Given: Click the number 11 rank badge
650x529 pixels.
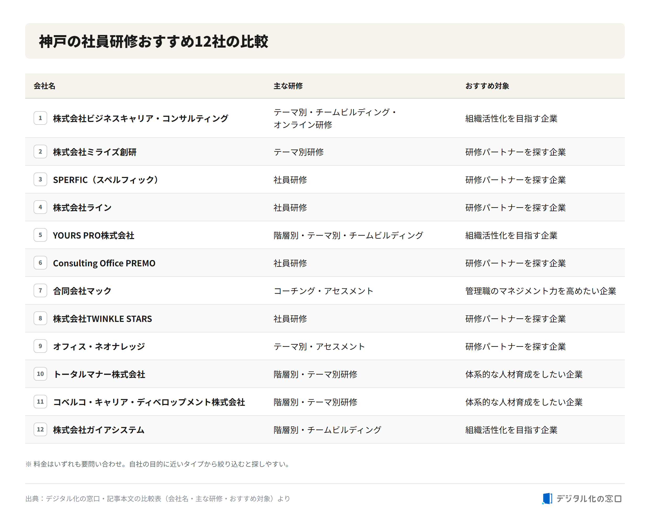Looking at the screenshot, I should click(x=40, y=402).
